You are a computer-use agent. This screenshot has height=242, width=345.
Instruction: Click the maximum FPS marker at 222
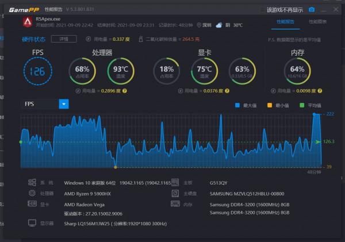pos(314,114)
